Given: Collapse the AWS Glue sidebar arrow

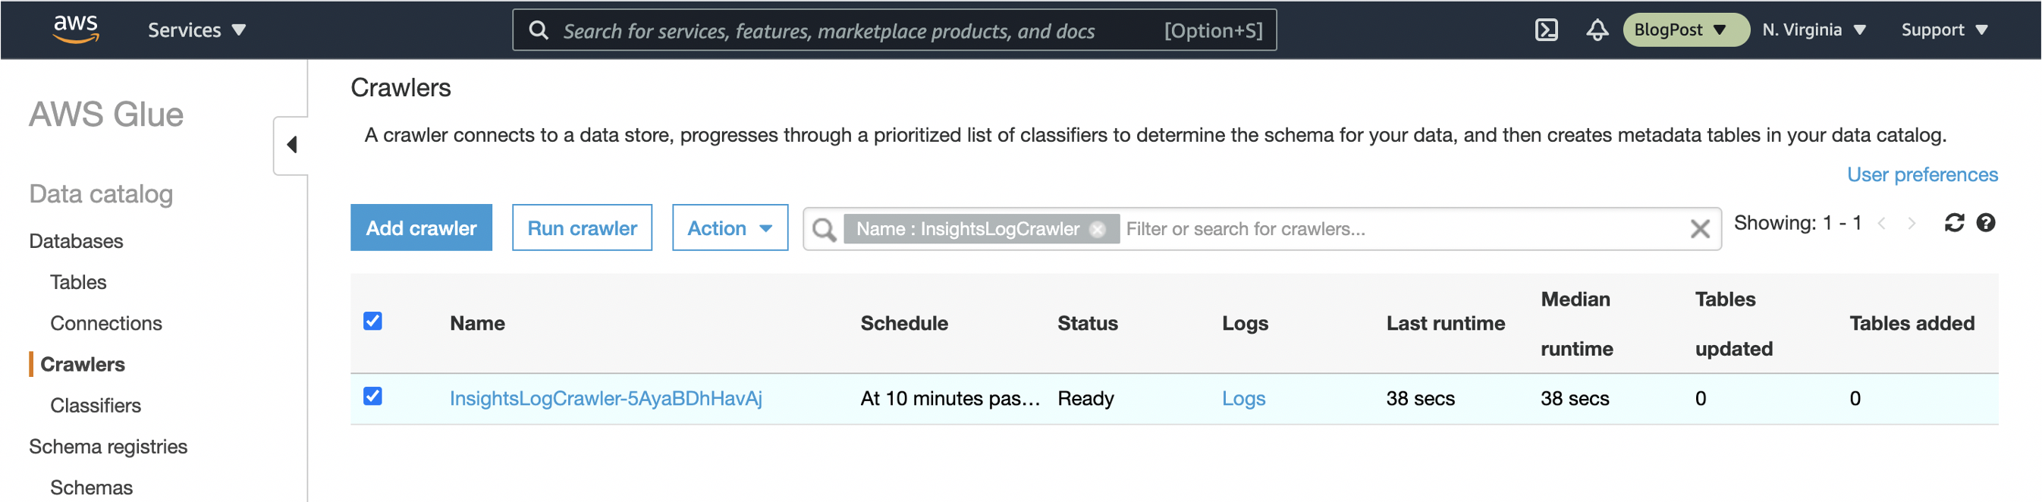Looking at the screenshot, I should click(292, 145).
